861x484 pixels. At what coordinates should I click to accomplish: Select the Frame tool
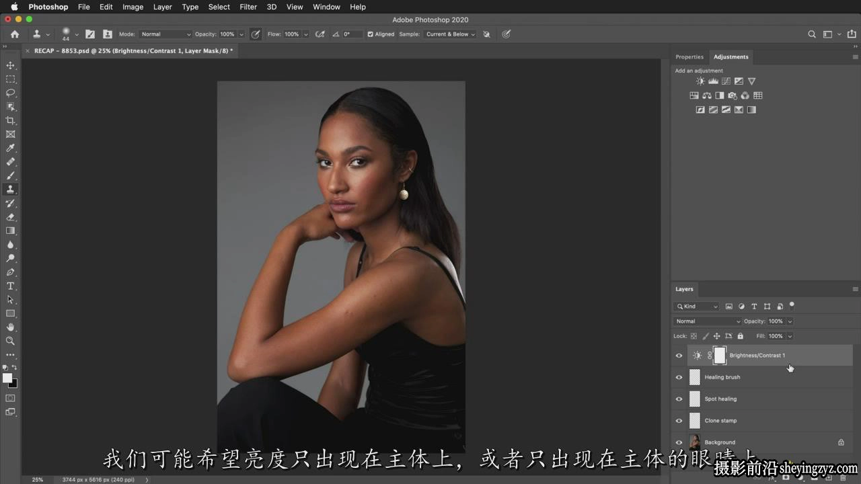pyautogui.click(x=10, y=134)
